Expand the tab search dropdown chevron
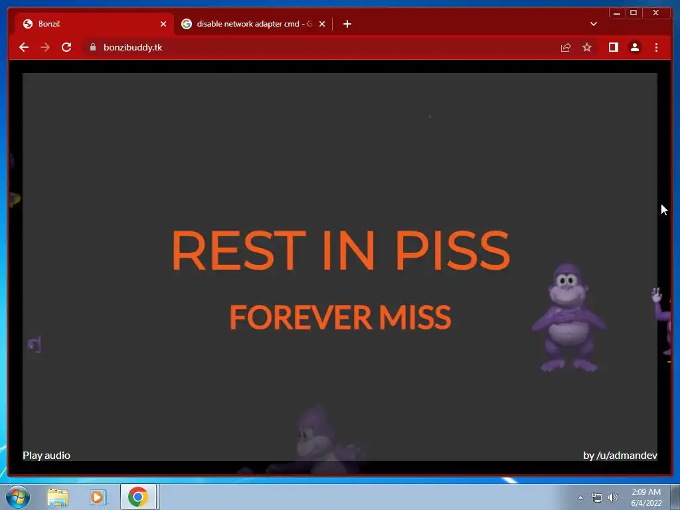 tap(594, 24)
